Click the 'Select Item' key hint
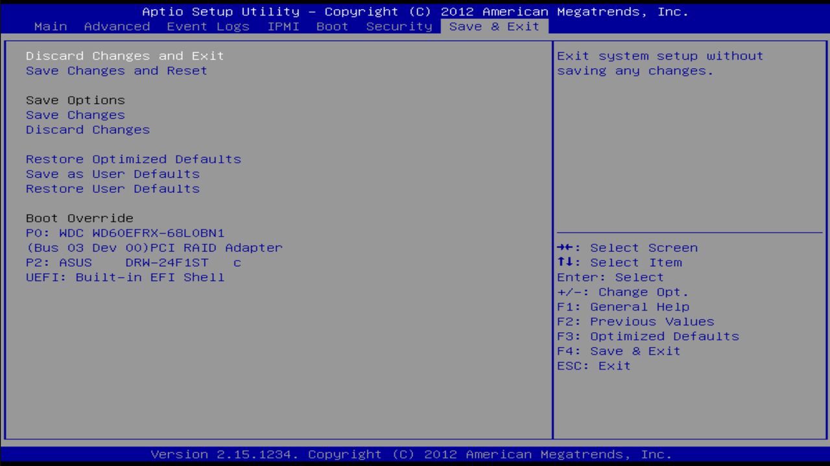Image resolution: width=830 pixels, height=466 pixels. (x=619, y=263)
